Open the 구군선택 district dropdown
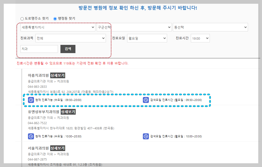 point(133,27)
